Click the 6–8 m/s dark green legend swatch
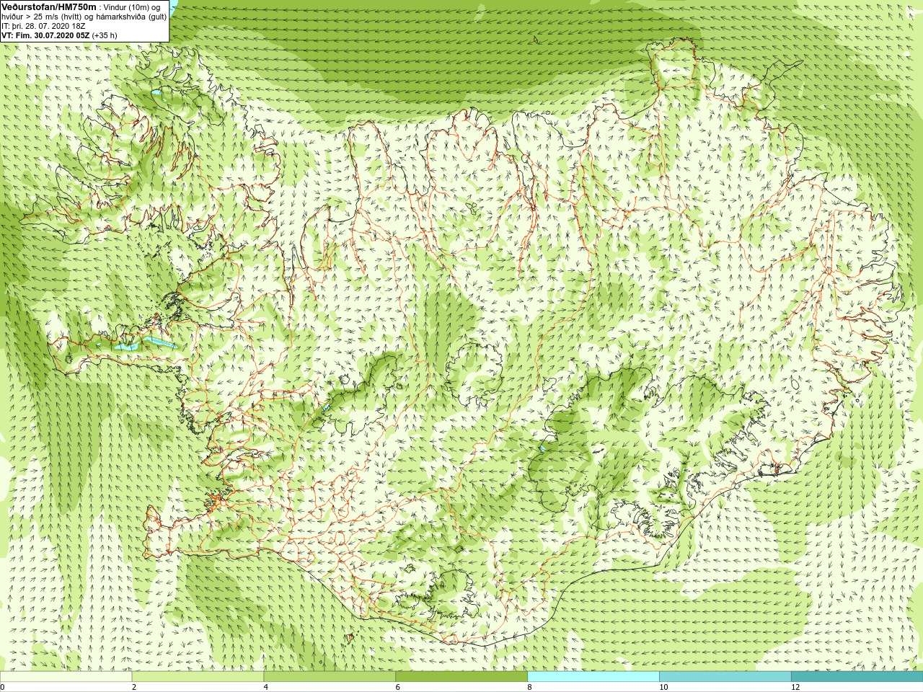 [x=461, y=677]
